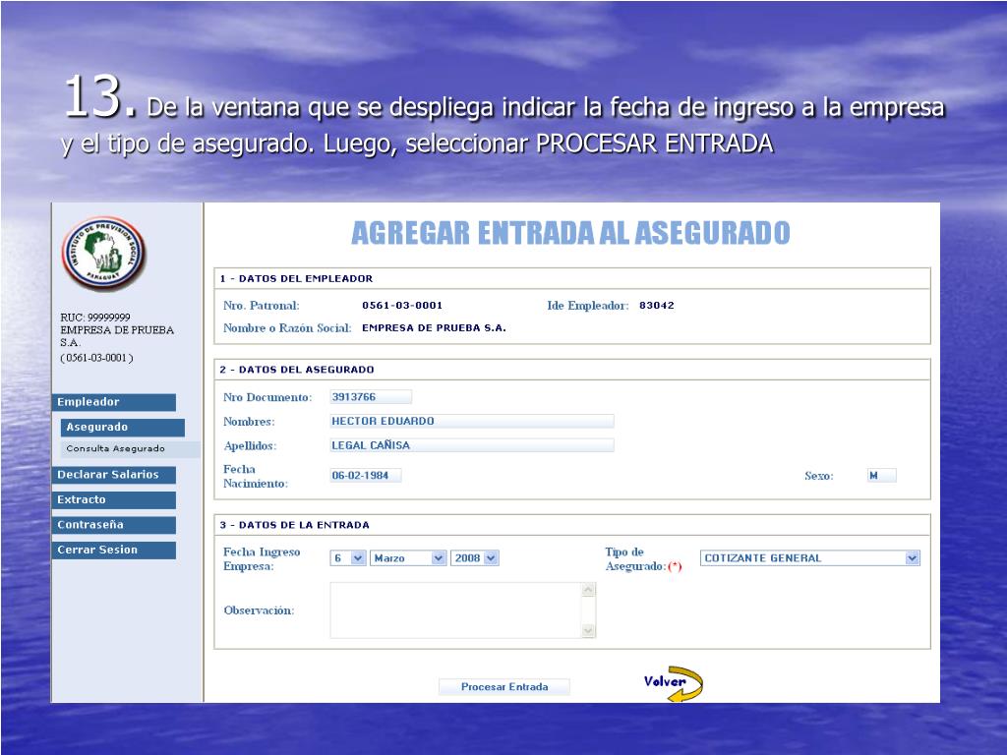
Task: Click Fecha Nacimiento field 06-02-1984
Action: point(366,475)
